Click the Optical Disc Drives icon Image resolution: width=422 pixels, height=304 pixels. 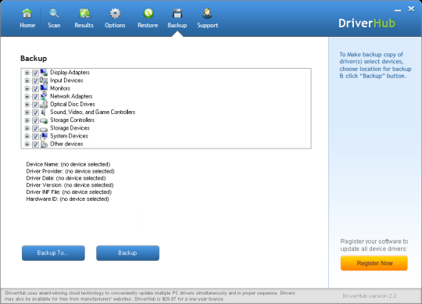(44, 105)
